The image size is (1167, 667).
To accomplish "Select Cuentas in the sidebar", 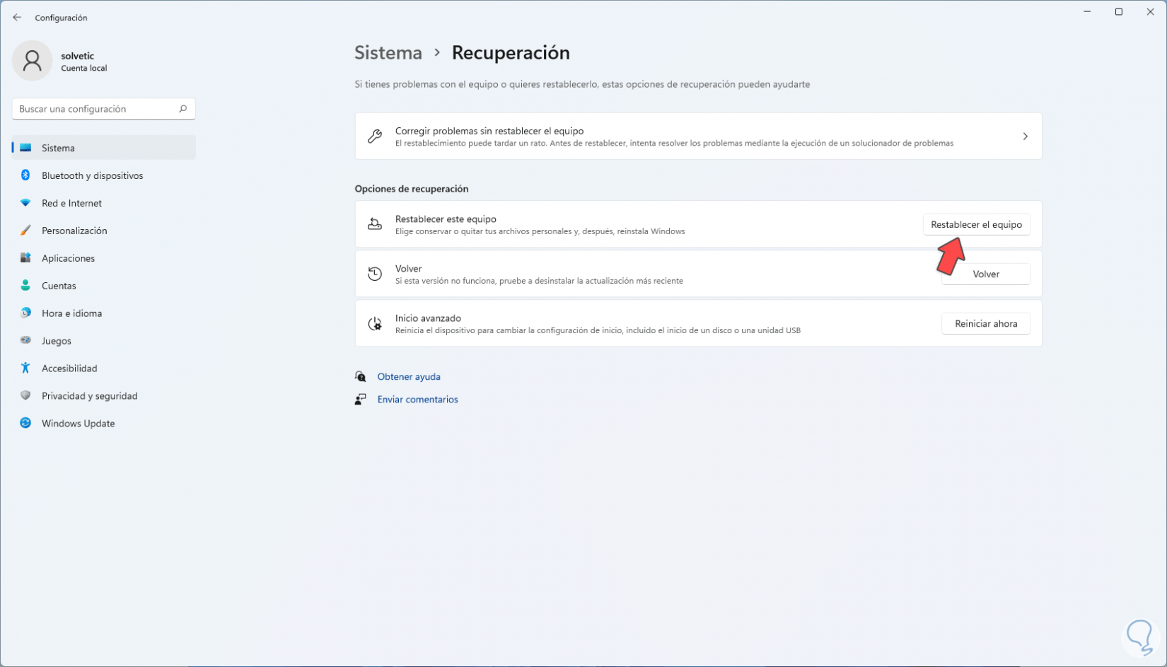I will click(59, 286).
